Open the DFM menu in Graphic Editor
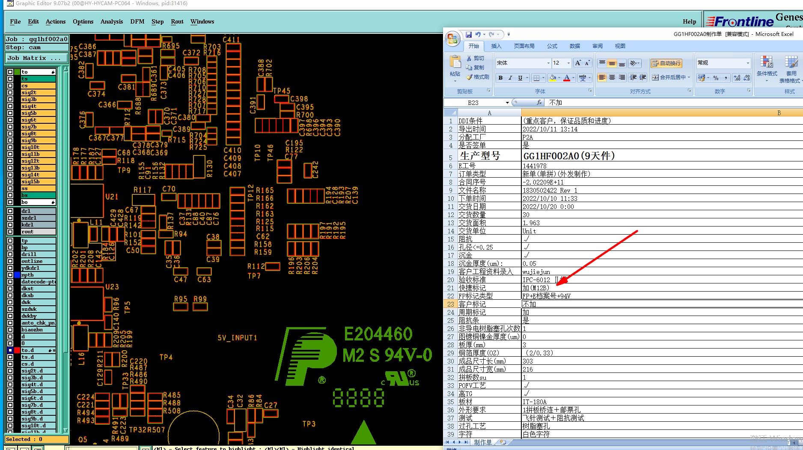The height and width of the screenshot is (450, 803). (137, 21)
